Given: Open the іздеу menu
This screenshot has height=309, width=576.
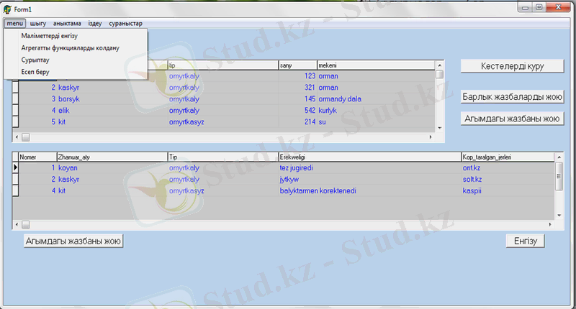Looking at the screenshot, I should (x=95, y=23).
